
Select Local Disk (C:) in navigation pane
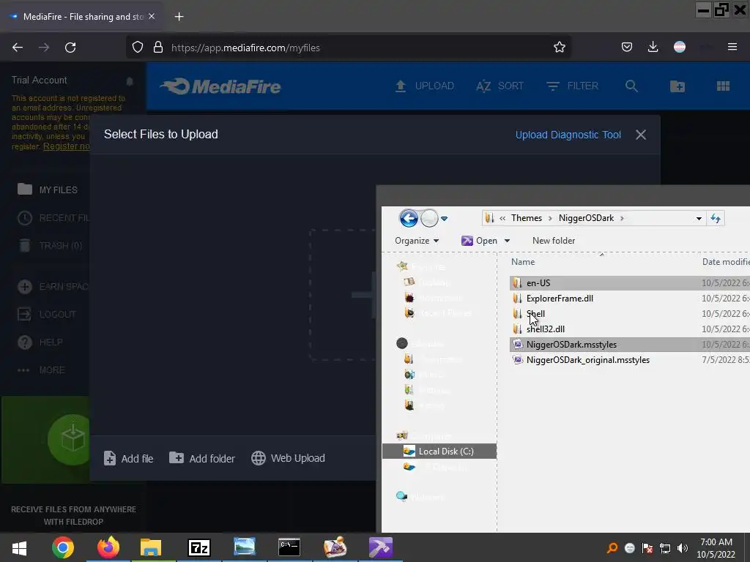click(x=439, y=451)
